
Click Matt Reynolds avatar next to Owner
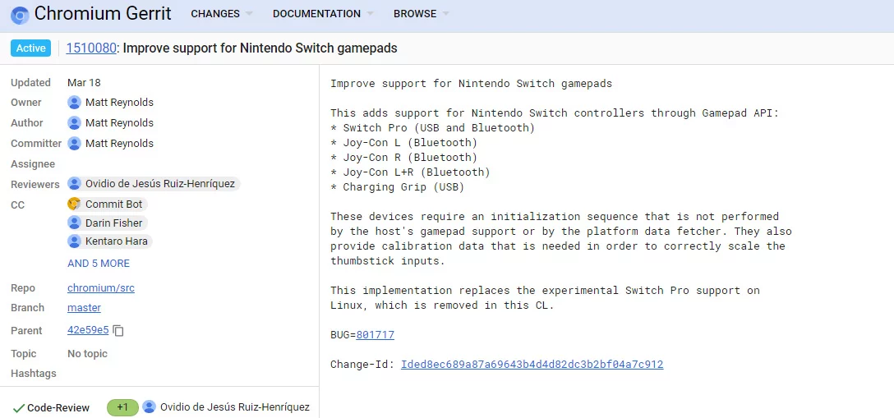tap(74, 103)
